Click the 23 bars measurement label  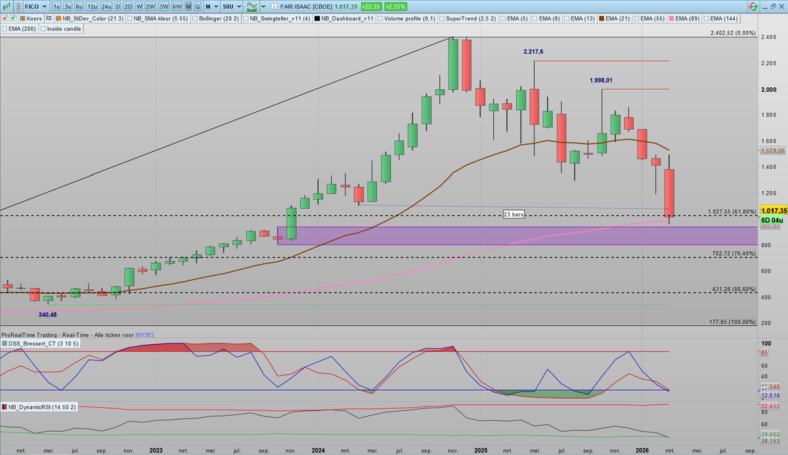[514, 214]
